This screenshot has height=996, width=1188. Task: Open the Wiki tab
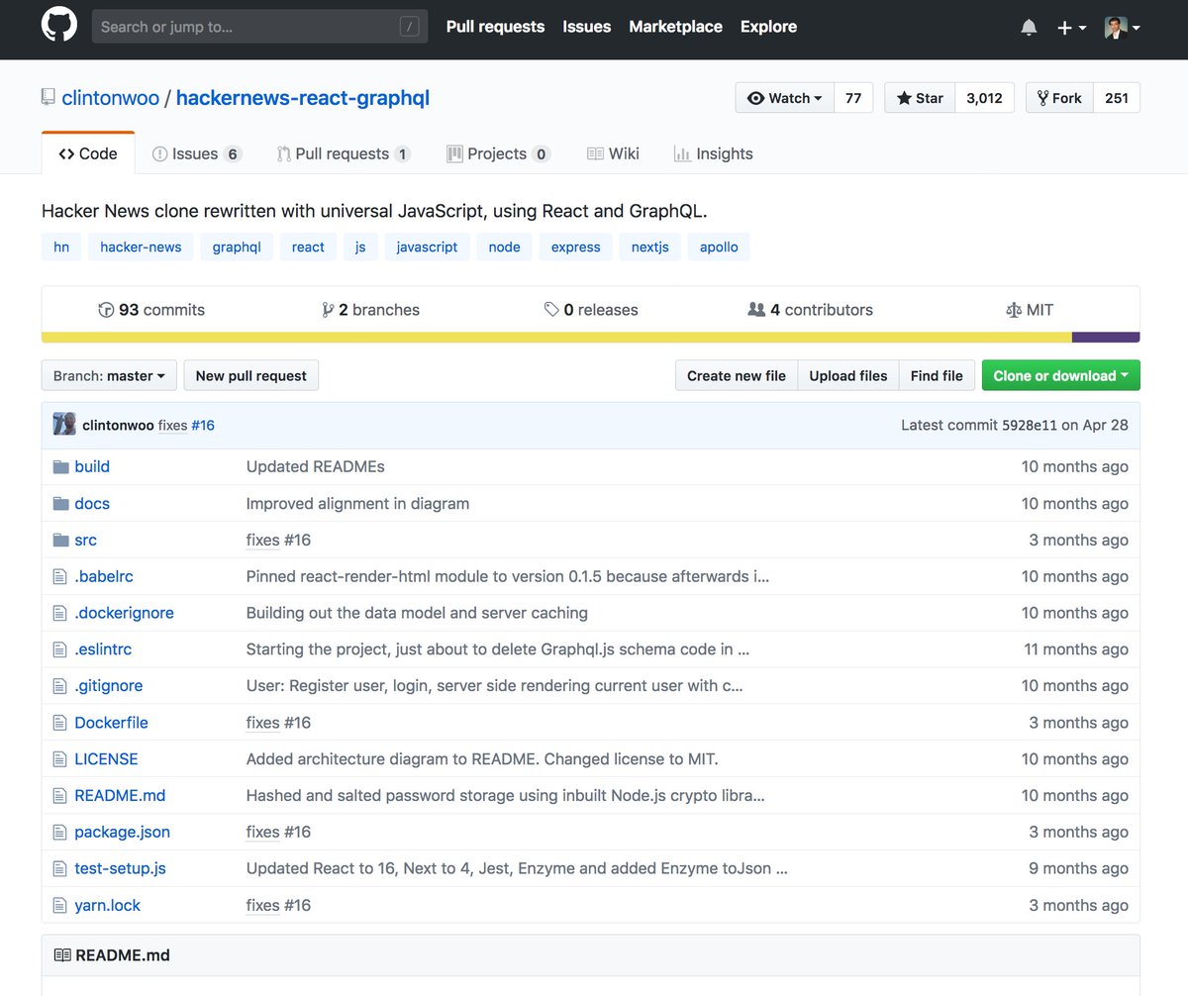(613, 153)
